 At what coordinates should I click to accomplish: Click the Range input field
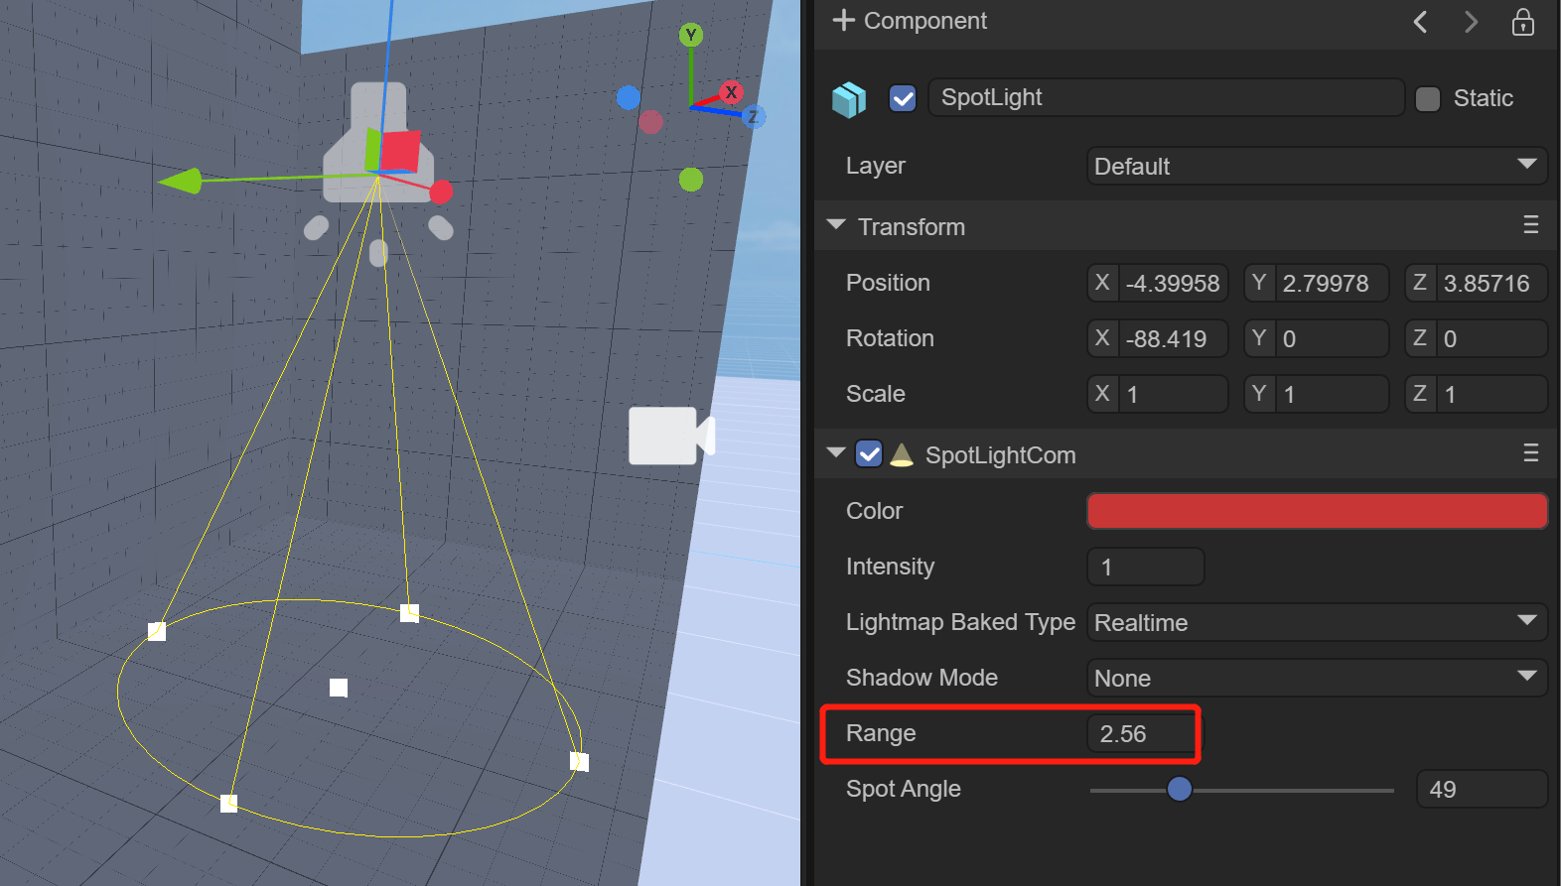(1142, 734)
